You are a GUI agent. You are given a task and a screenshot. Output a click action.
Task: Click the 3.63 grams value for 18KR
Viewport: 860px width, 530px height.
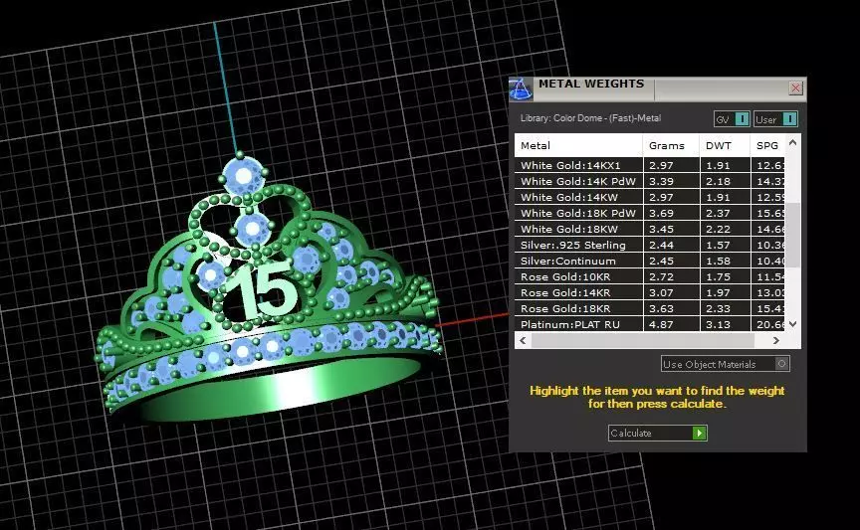(661, 308)
